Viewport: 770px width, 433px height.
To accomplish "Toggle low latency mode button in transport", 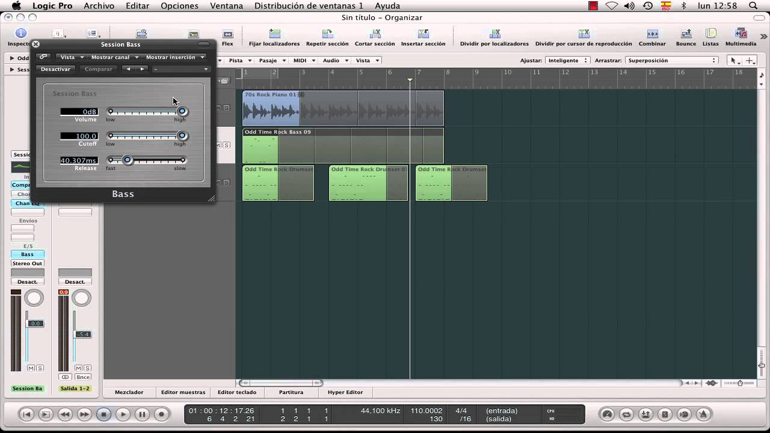I will pyautogui.click(x=607, y=414).
